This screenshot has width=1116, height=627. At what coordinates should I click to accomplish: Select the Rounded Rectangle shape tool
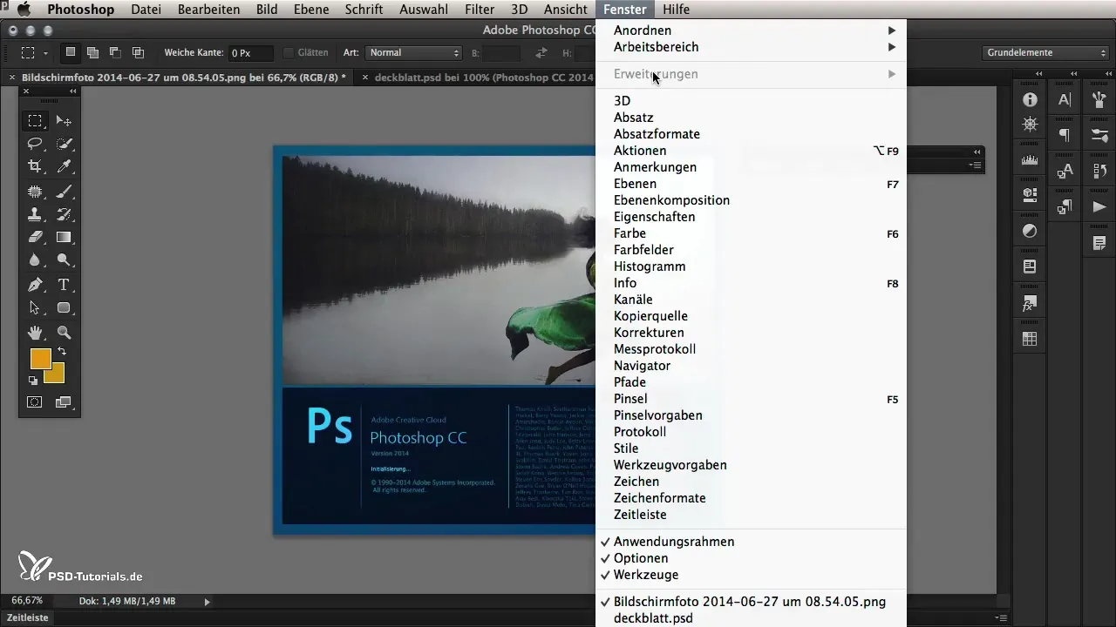pos(64,307)
